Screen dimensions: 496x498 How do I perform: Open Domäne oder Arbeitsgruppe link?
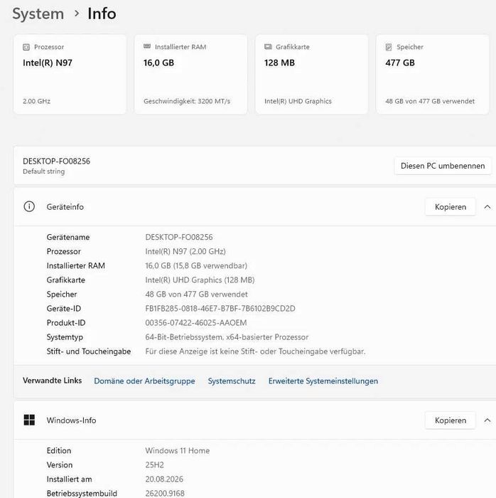pyautogui.click(x=144, y=381)
